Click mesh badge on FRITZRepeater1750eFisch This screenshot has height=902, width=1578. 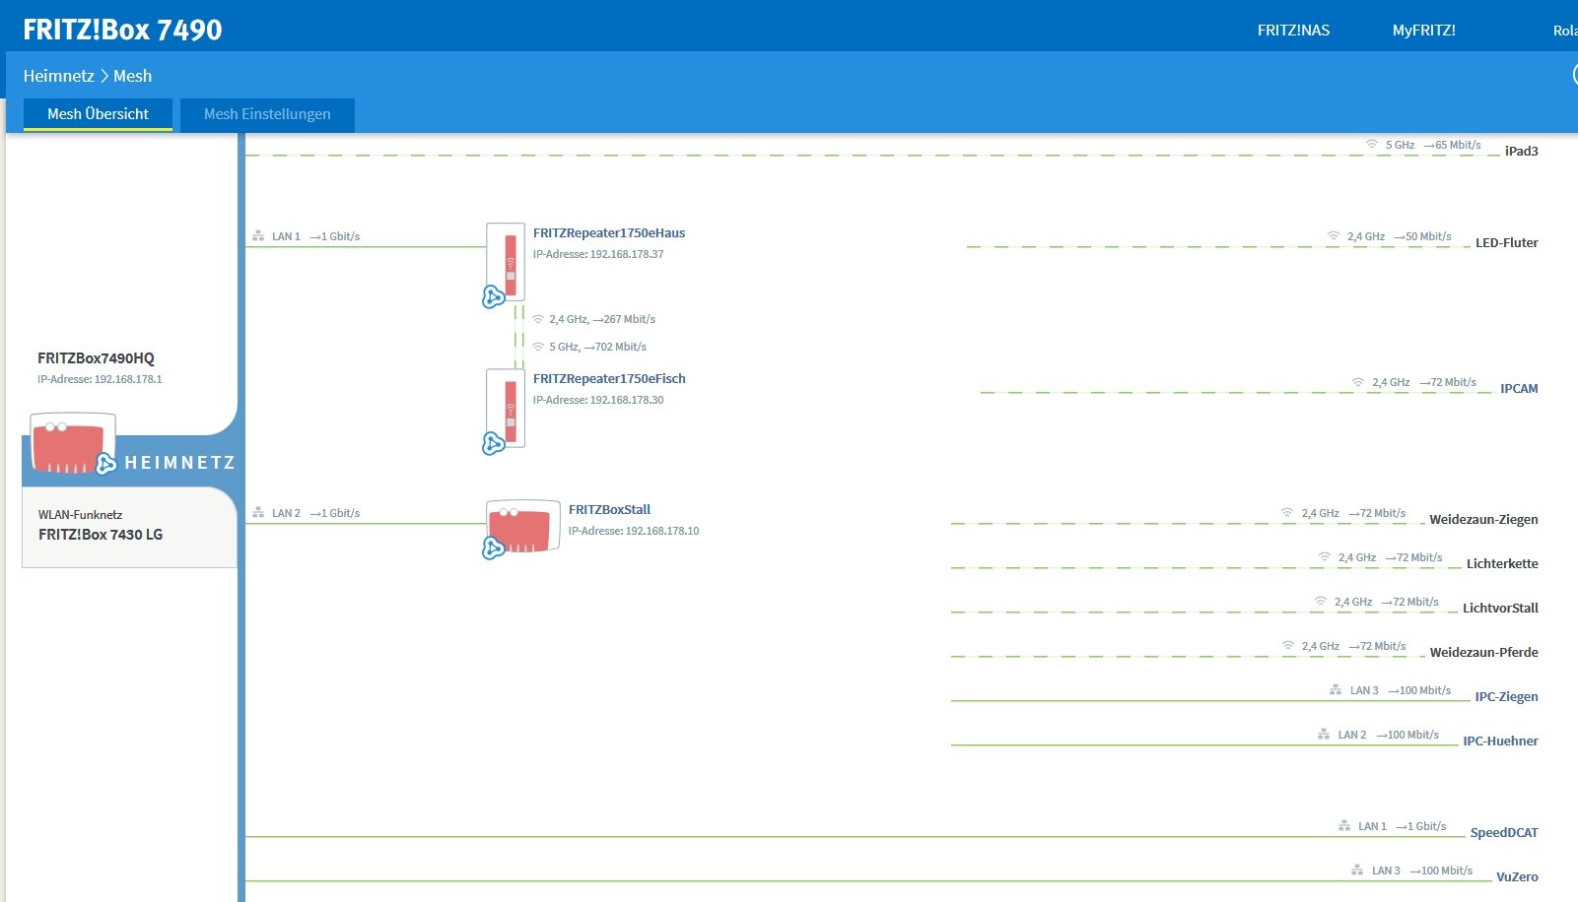(x=493, y=443)
